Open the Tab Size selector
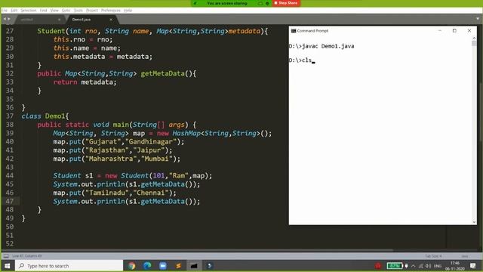 [433, 256]
